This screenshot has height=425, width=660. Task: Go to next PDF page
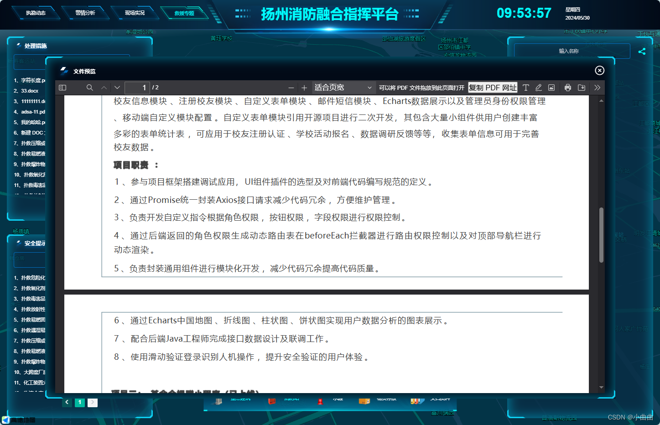117,88
